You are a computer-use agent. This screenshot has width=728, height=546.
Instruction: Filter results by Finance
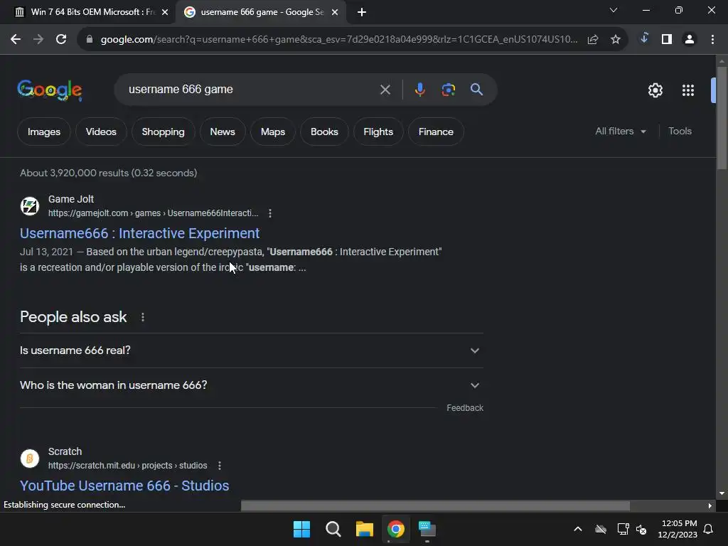436,132
